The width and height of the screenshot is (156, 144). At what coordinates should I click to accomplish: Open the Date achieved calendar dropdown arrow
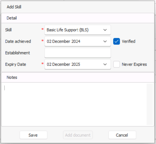[x=105, y=41]
